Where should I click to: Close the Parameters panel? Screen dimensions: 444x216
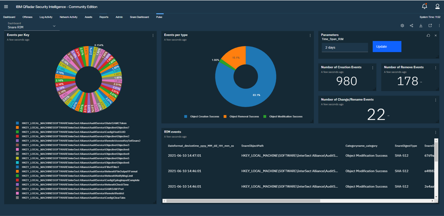tap(436, 35)
